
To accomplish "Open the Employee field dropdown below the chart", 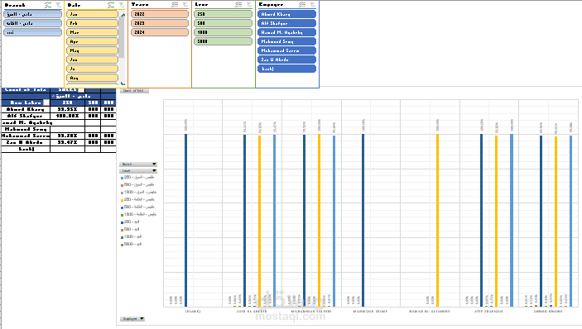I will click(x=132, y=318).
